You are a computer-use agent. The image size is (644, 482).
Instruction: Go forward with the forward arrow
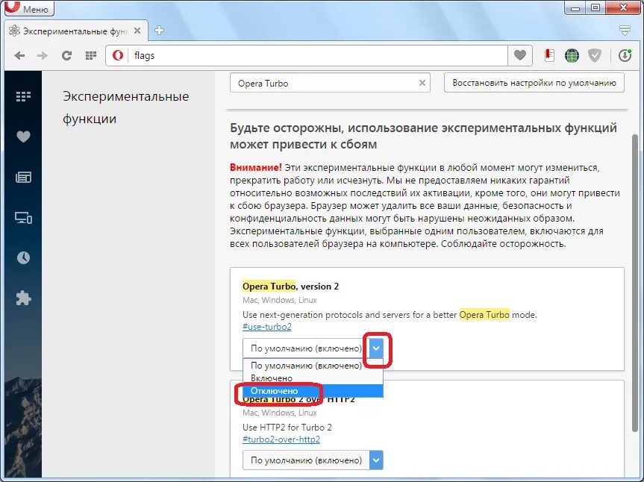coord(43,55)
